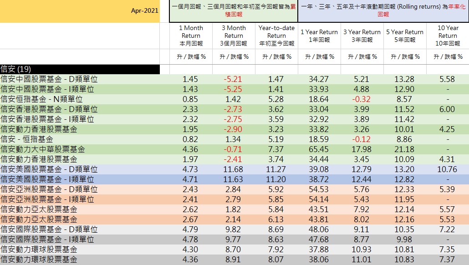This screenshot has width=469, height=265.
Task: Select the 8.86 five-year cell
Action: click(404, 139)
